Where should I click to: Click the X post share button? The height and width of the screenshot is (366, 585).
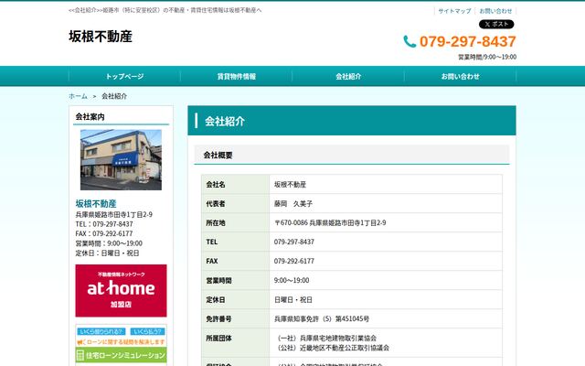[496, 25]
